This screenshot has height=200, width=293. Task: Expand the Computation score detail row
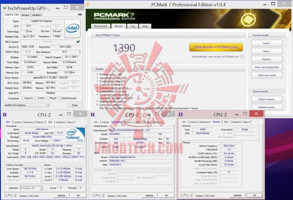[x=97, y=91]
